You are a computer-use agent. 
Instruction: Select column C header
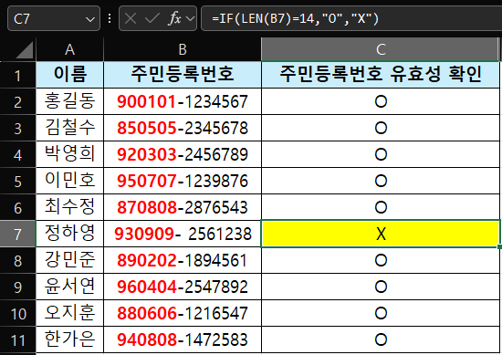coord(381,50)
